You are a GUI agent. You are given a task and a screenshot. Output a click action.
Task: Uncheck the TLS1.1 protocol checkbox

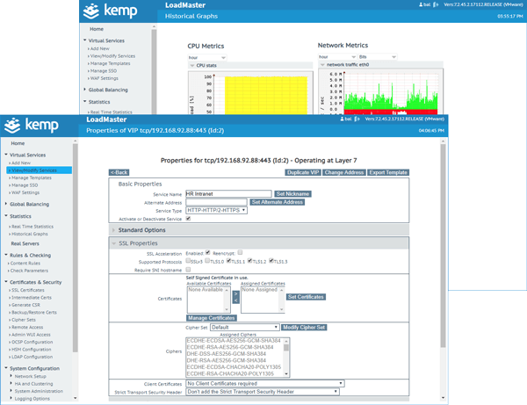(x=228, y=260)
